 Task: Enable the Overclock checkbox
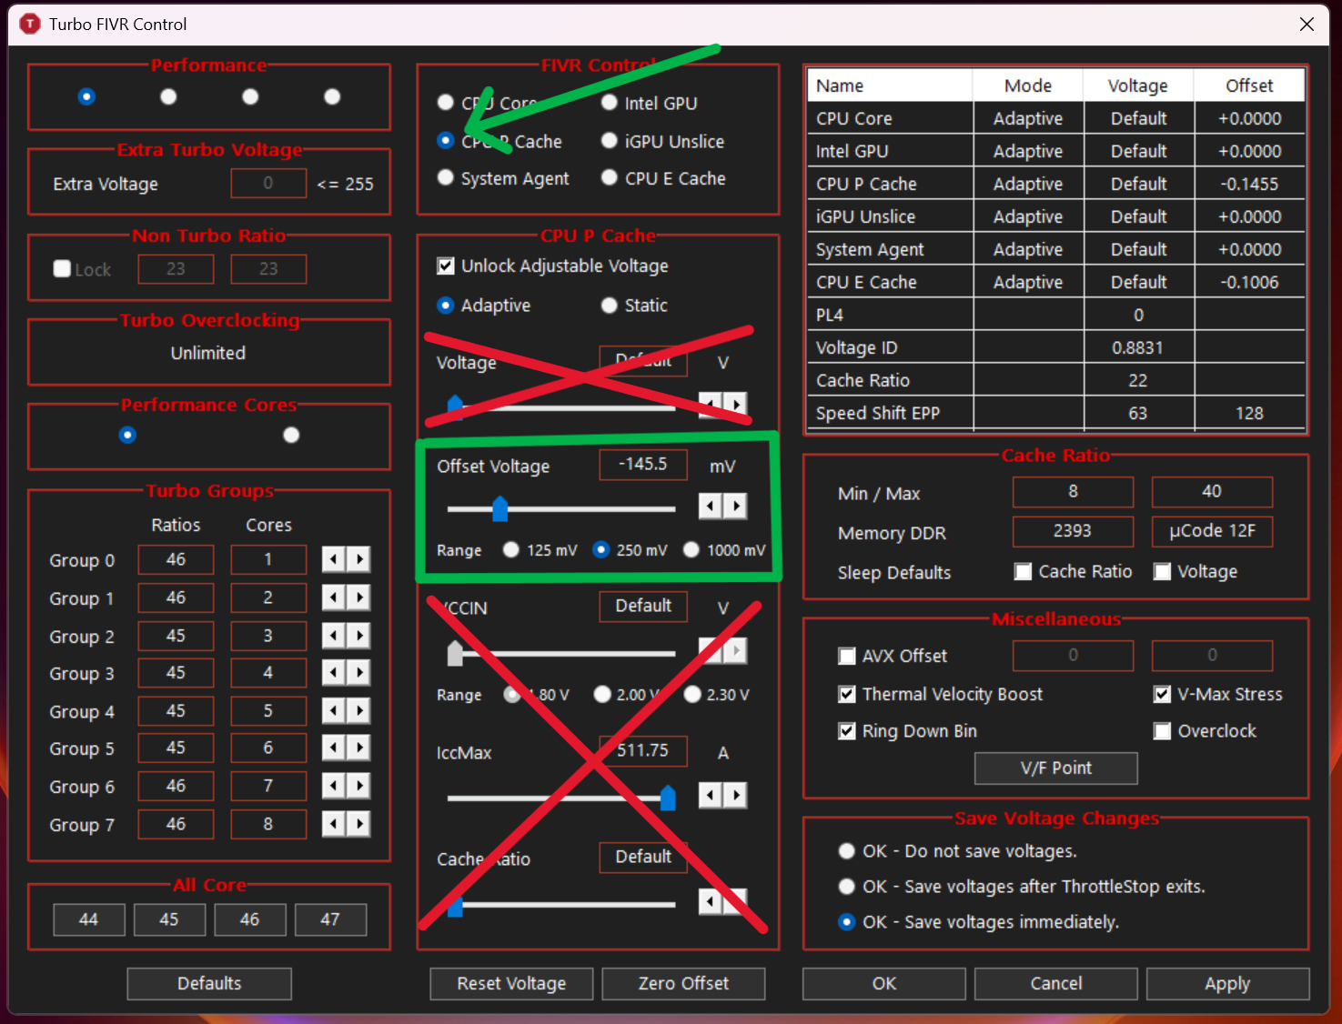pos(1162,731)
